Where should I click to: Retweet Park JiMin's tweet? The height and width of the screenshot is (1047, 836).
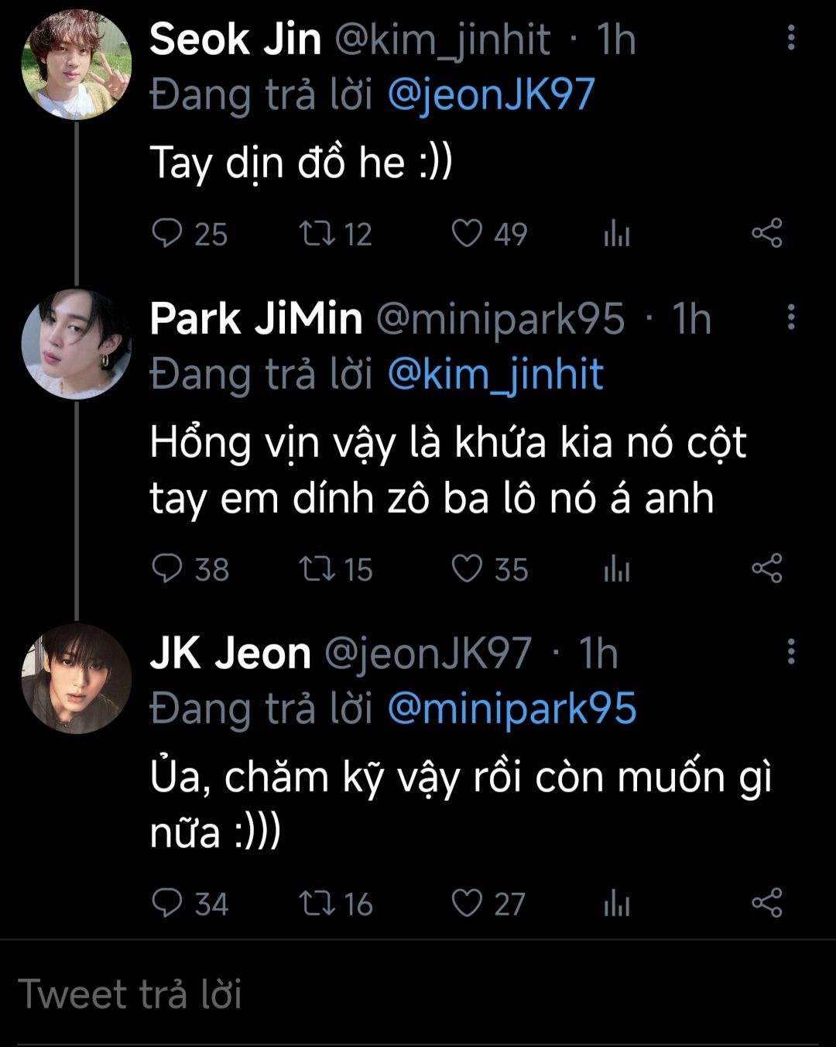(x=317, y=569)
